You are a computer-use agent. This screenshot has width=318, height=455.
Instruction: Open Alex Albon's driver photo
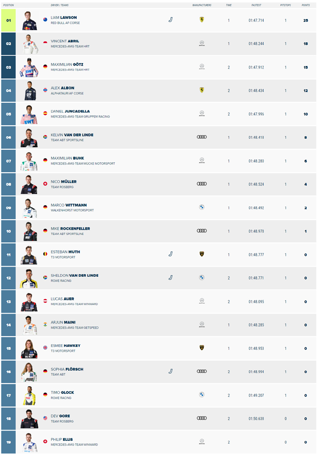tap(29, 91)
